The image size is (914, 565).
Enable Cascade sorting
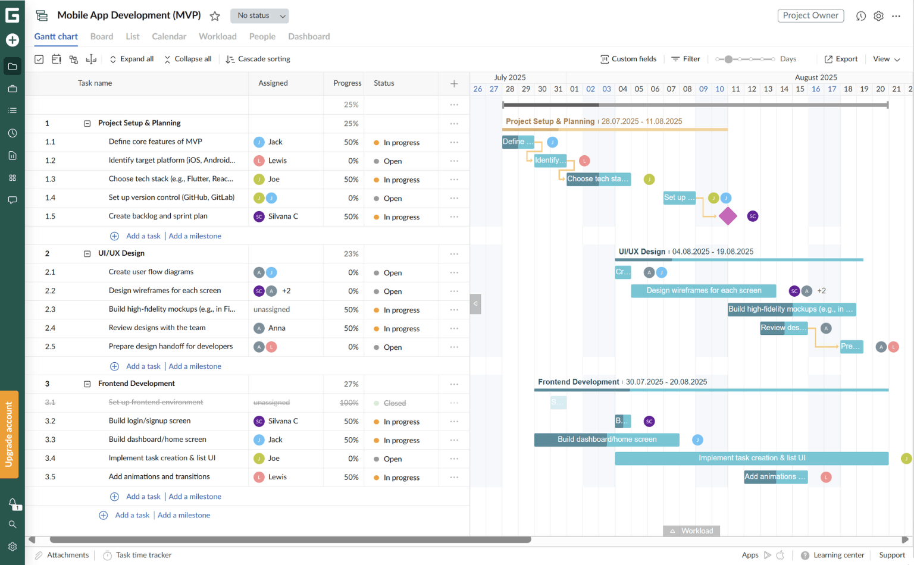(x=258, y=59)
